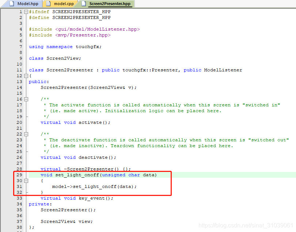Click line number 38 in the margin
The height and width of the screenshot is (232, 296).
point(19,227)
